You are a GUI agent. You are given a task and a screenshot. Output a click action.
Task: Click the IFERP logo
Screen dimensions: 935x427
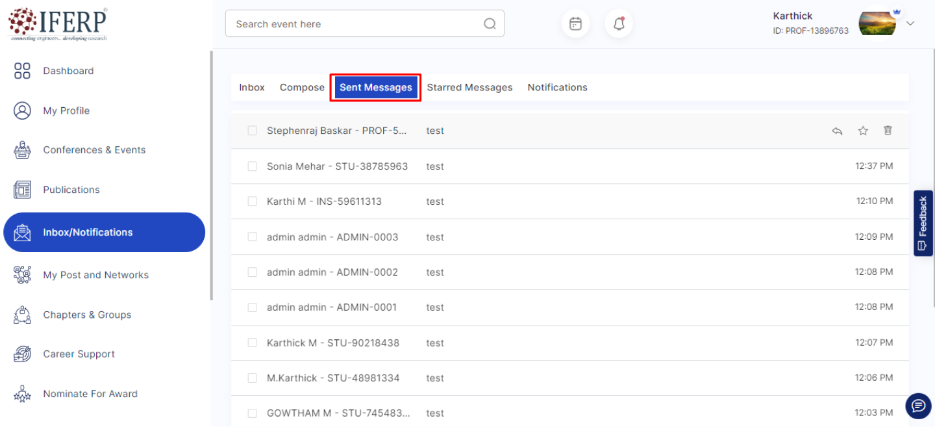tap(58, 24)
